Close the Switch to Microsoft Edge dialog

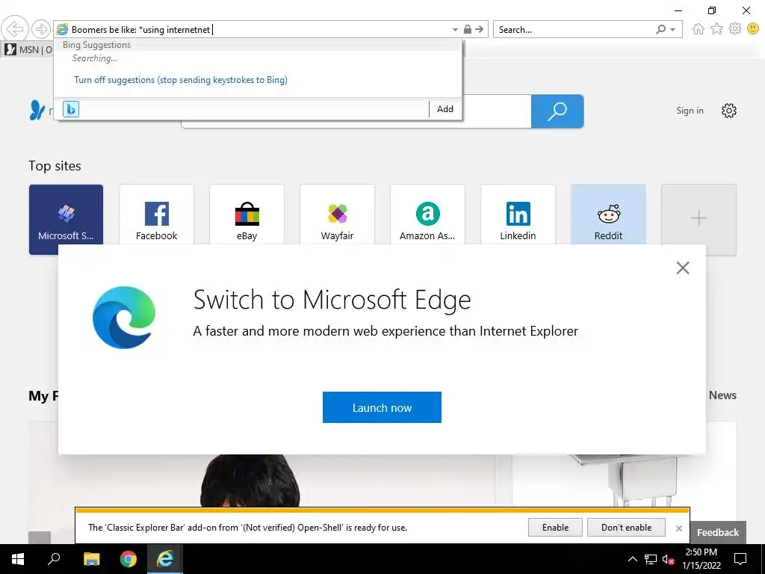click(x=683, y=268)
